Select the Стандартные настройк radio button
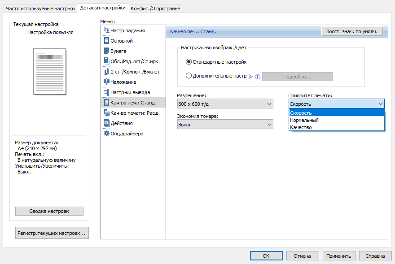 (x=189, y=62)
